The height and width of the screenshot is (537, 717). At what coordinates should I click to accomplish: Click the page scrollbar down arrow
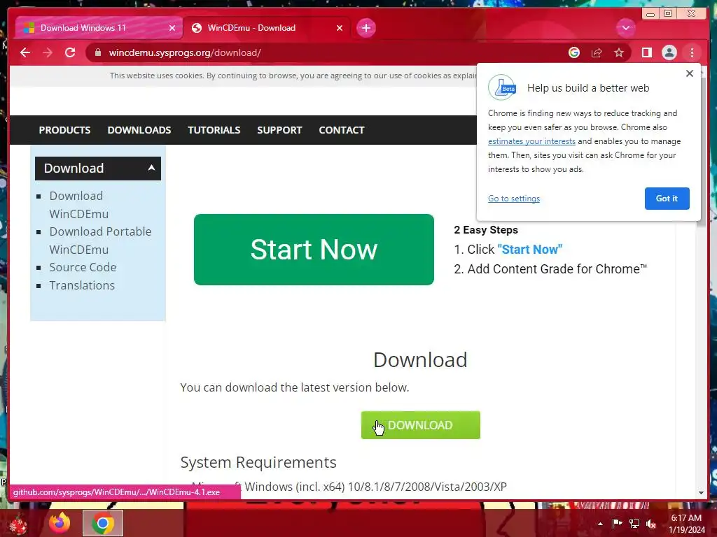(701, 493)
